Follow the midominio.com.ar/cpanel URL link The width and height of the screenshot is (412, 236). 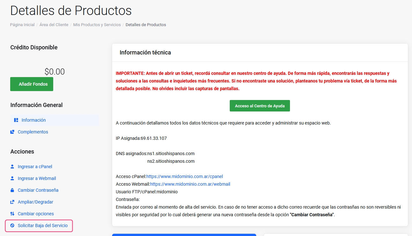184,176
